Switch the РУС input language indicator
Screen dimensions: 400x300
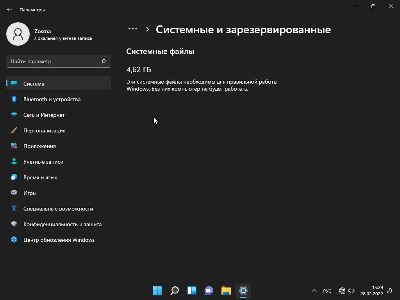click(327, 291)
